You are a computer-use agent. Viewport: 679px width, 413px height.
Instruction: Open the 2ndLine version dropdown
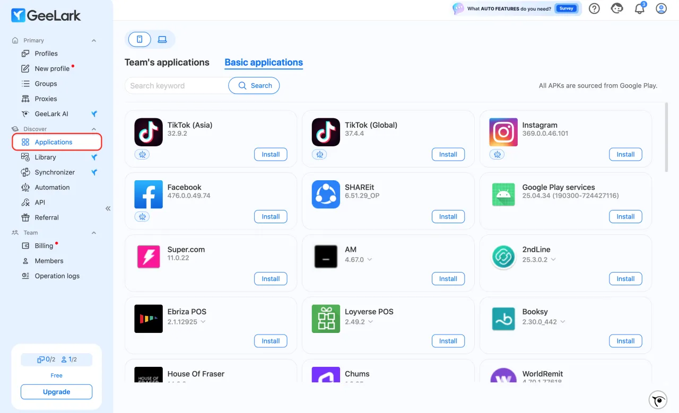coord(553,260)
